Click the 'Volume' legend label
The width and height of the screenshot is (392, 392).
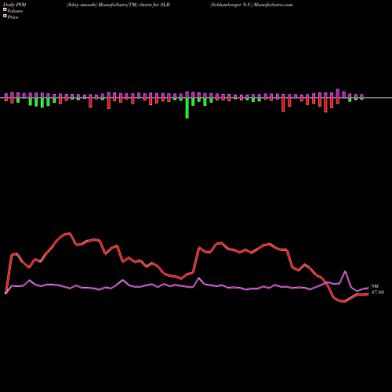[15, 11]
